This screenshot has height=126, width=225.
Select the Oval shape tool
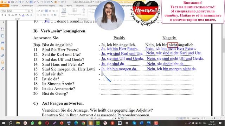pos(45,2)
